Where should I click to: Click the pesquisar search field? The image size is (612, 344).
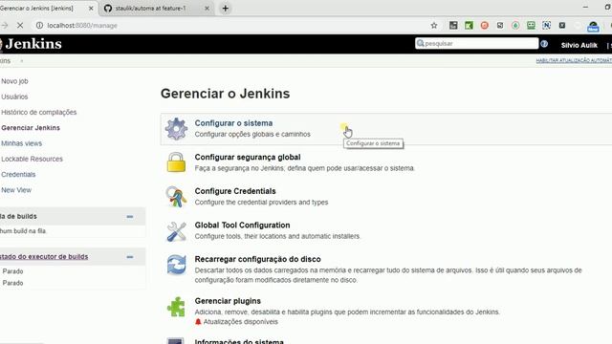click(x=476, y=43)
